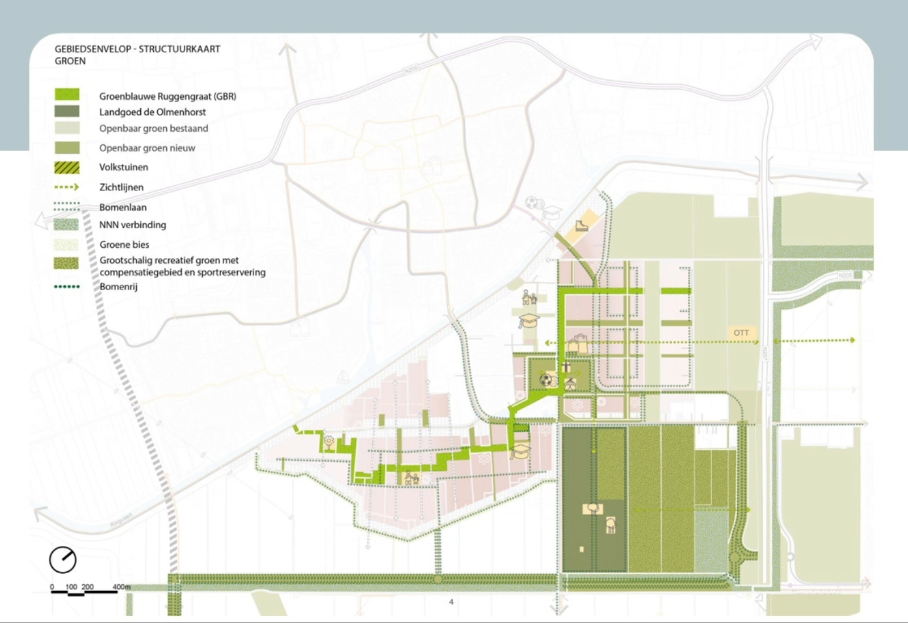Click the Zichtlijnen dashed arrow legend symbol
Image resolution: width=908 pixels, height=623 pixels.
coord(67,187)
